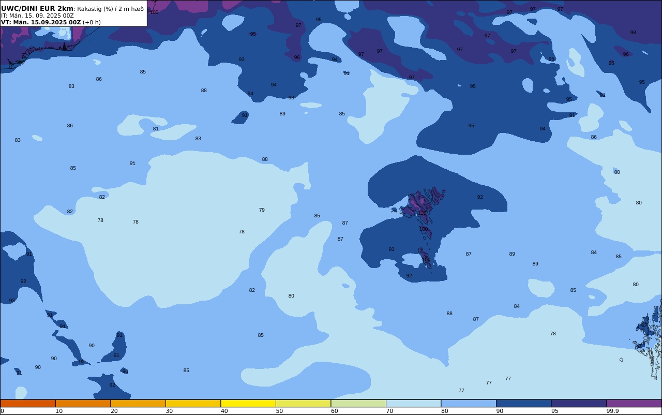Select the "98" humidity value on the map

coord(633,33)
